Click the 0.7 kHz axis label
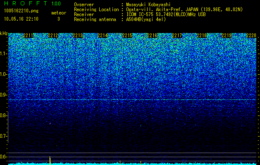 click(3, 136)
